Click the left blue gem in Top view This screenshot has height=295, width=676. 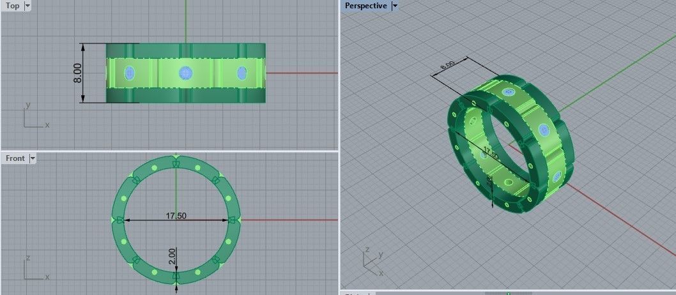[129, 73]
